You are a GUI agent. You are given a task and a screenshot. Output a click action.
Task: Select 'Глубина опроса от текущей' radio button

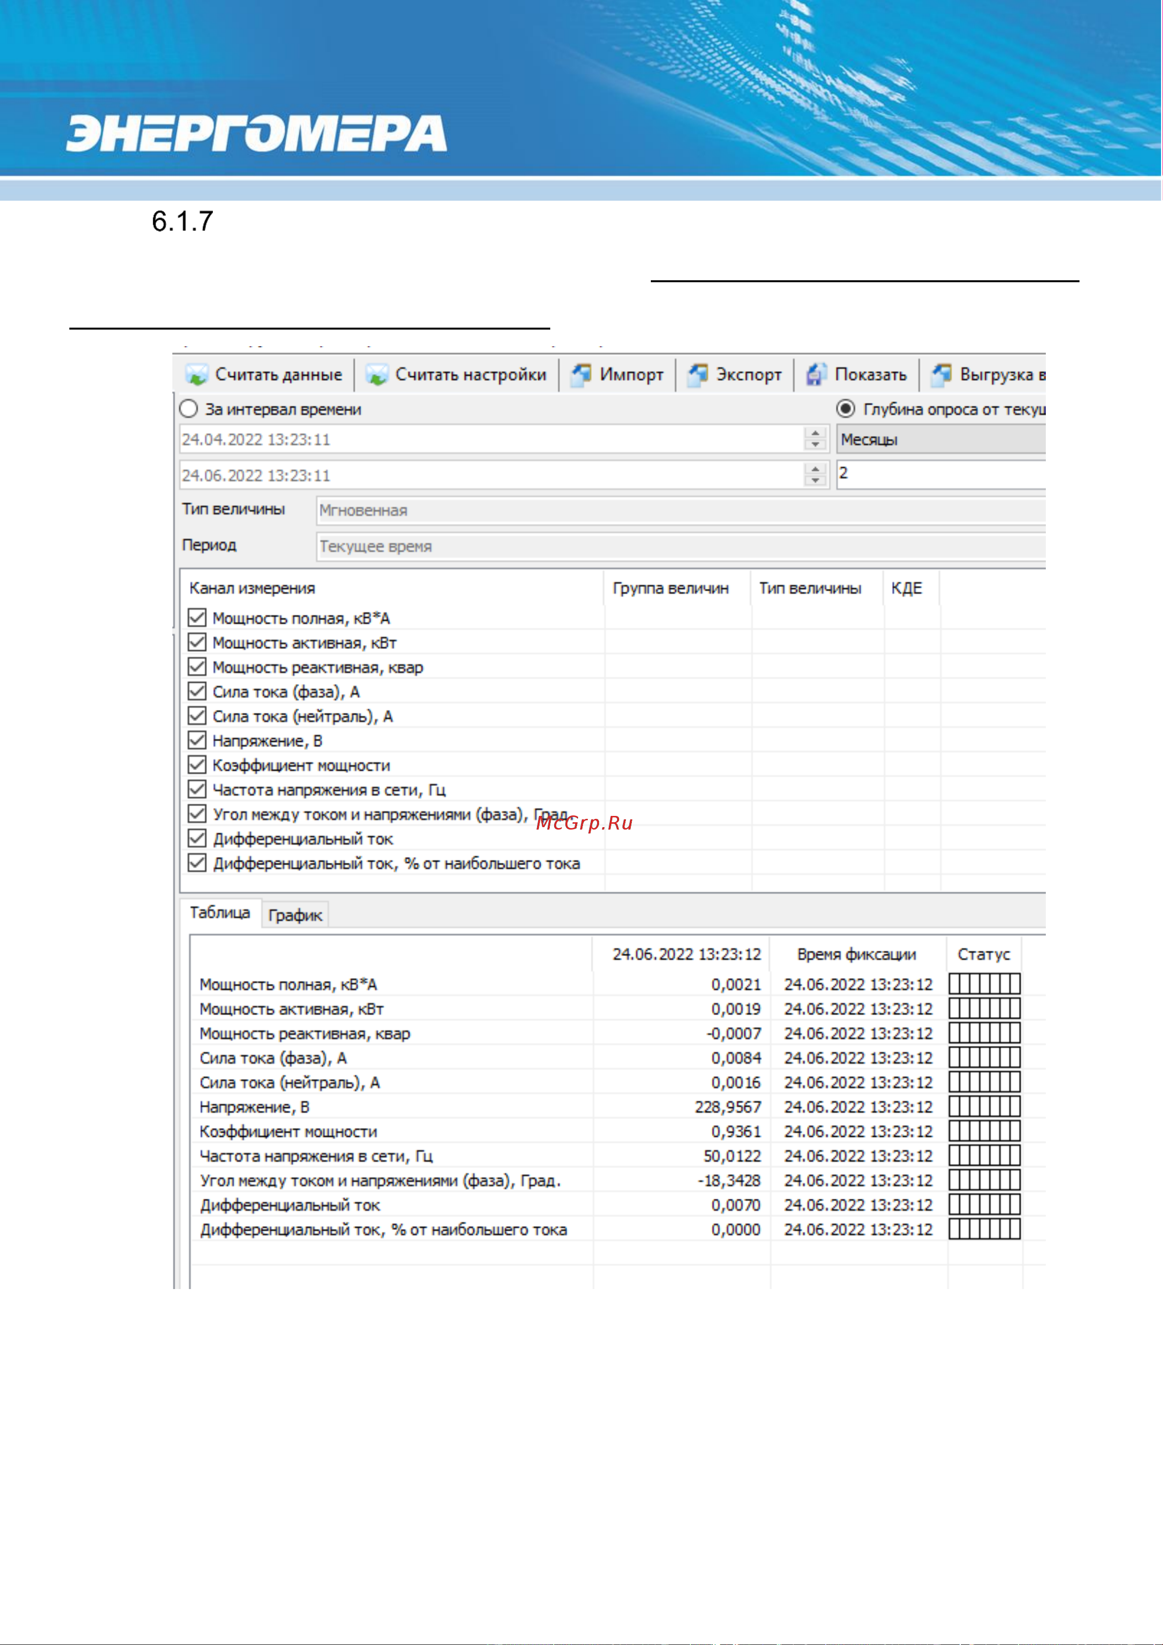[846, 409]
